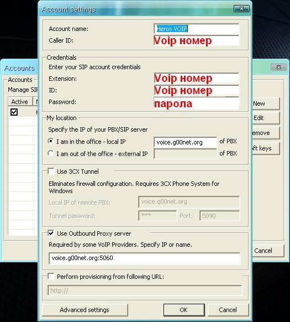Screen dimensions: 290x322
Task: Click the Tunnel password field
Action: pos(157,215)
